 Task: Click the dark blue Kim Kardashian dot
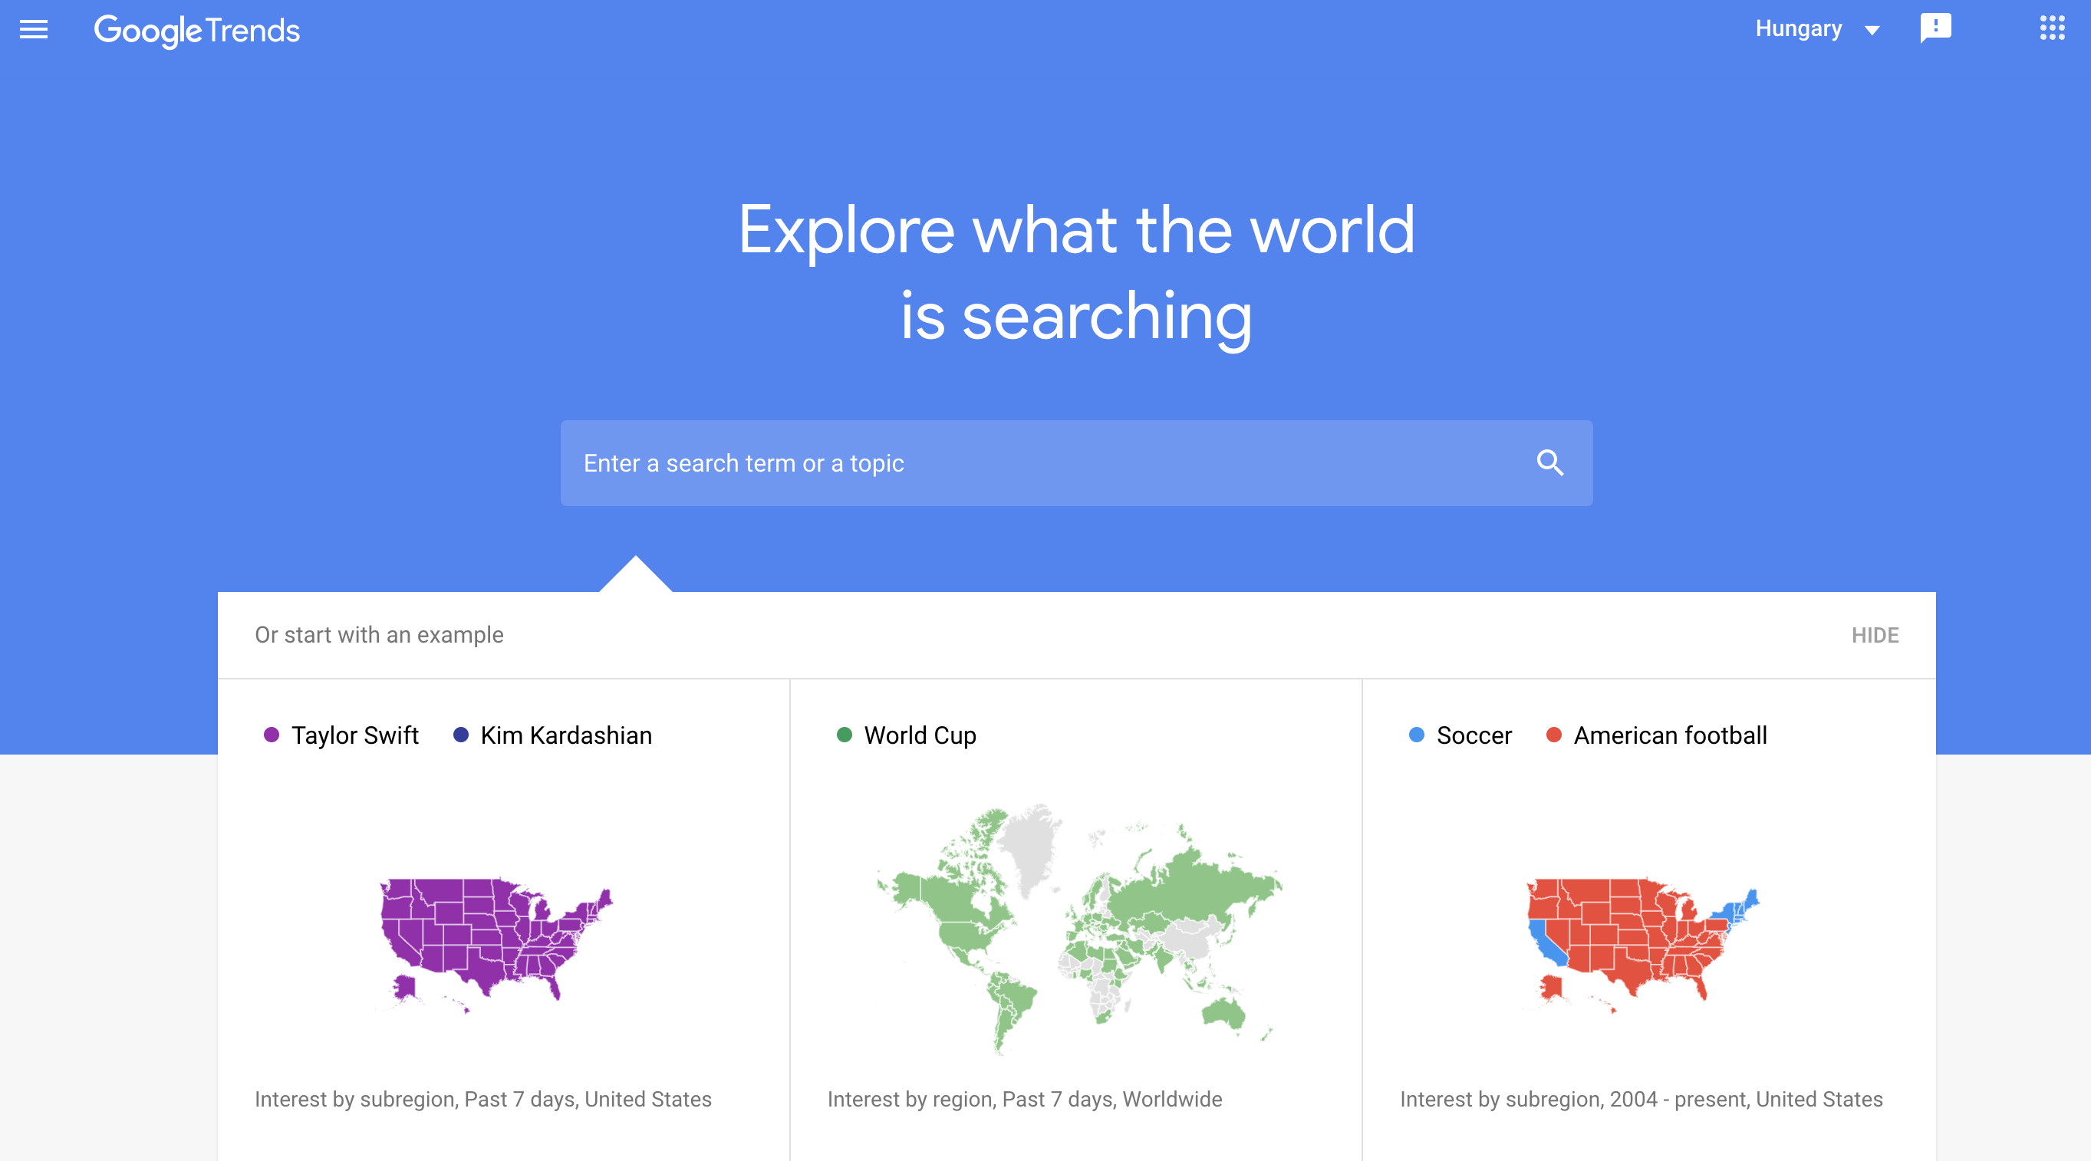click(x=461, y=735)
